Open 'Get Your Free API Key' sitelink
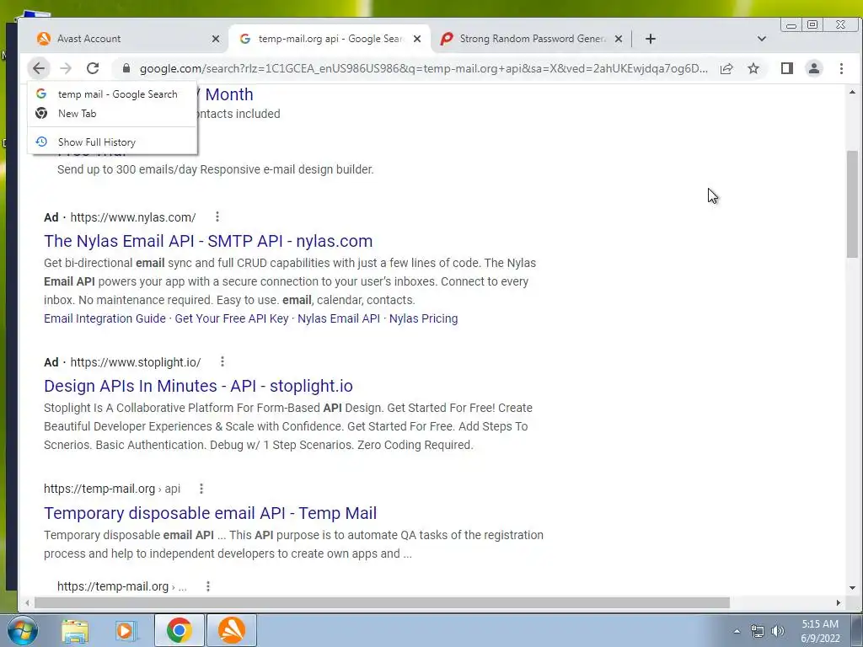The image size is (863, 647). (232, 318)
